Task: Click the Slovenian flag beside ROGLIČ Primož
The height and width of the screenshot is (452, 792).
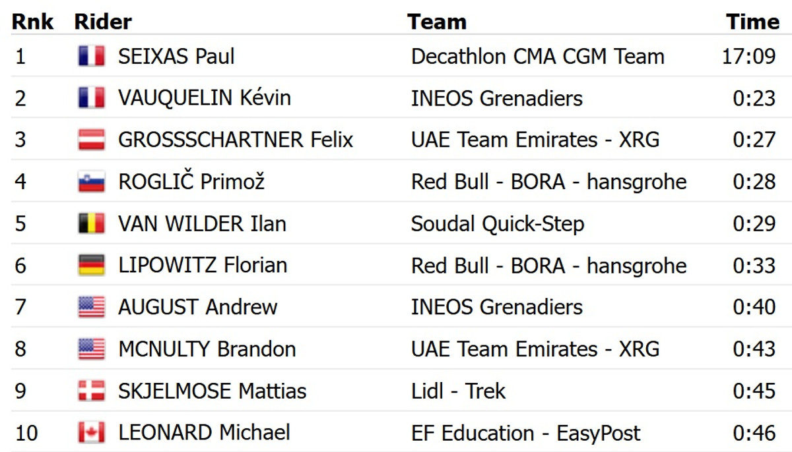Action: (x=91, y=182)
